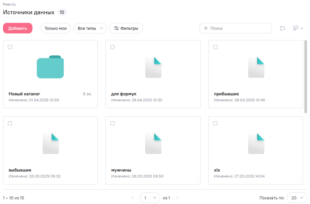This screenshot has height=204, width=310.
Task: Select the Новый каталог checkbox
Action: tap(10, 47)
